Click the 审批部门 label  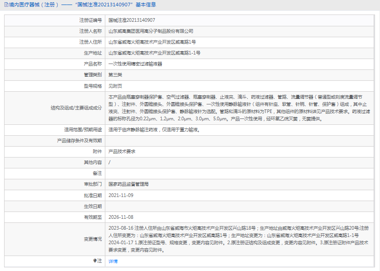(93, 184)
